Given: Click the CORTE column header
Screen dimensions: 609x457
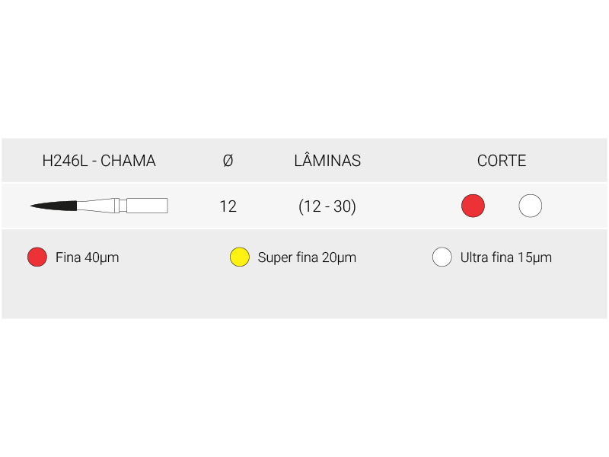Looking at the screenshot, I should (502, 161).
